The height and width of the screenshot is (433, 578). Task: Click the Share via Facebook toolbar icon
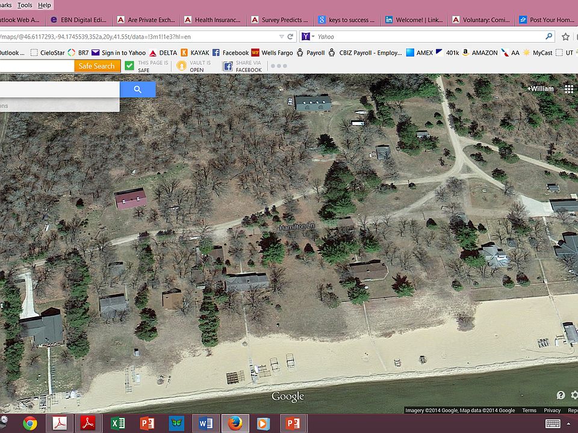[228, 66]
